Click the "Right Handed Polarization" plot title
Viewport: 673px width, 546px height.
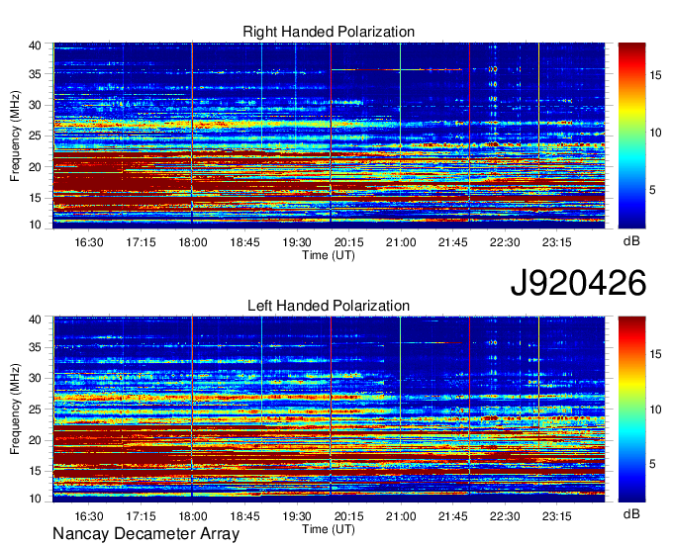[x=329, y=32]
